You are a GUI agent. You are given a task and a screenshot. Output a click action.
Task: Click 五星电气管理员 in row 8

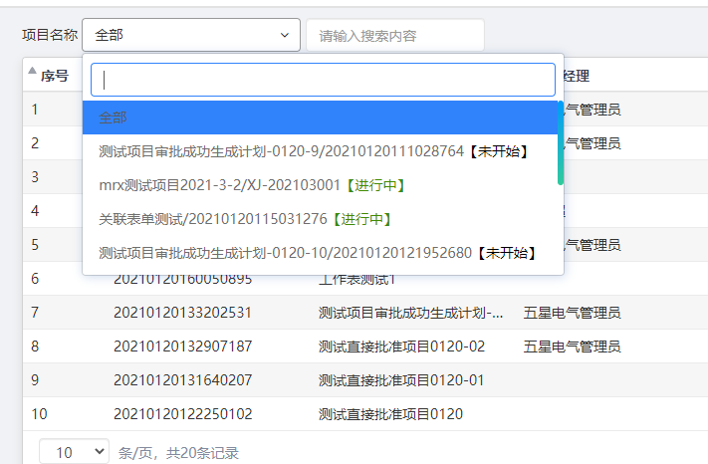point(572,347)
